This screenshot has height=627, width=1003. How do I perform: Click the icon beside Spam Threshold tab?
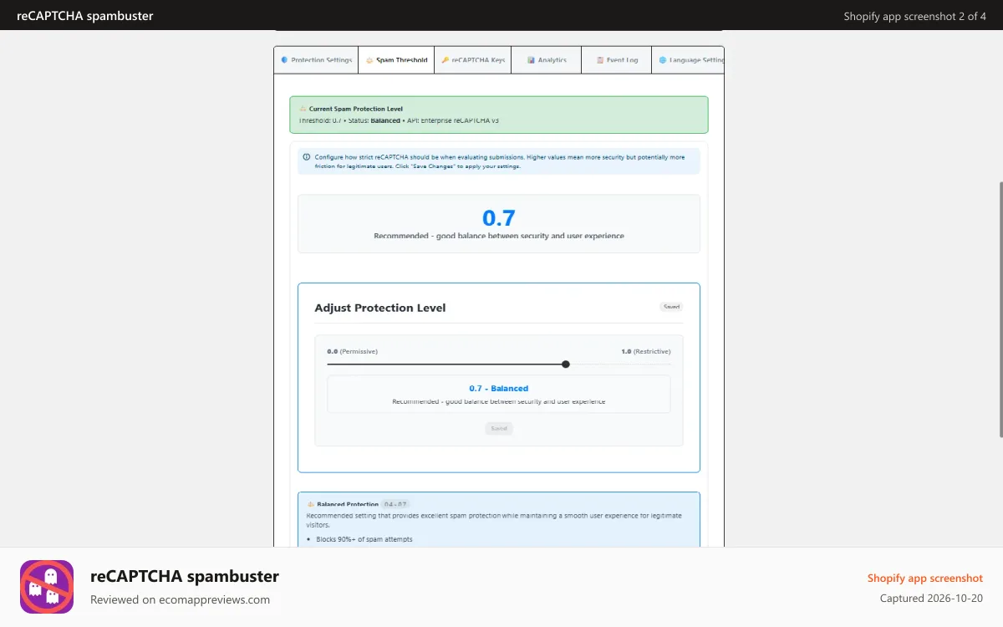click(x=369, y=60)
